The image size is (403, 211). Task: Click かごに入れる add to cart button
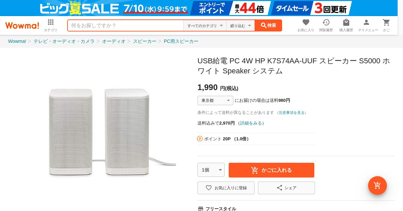coord(271,170)
